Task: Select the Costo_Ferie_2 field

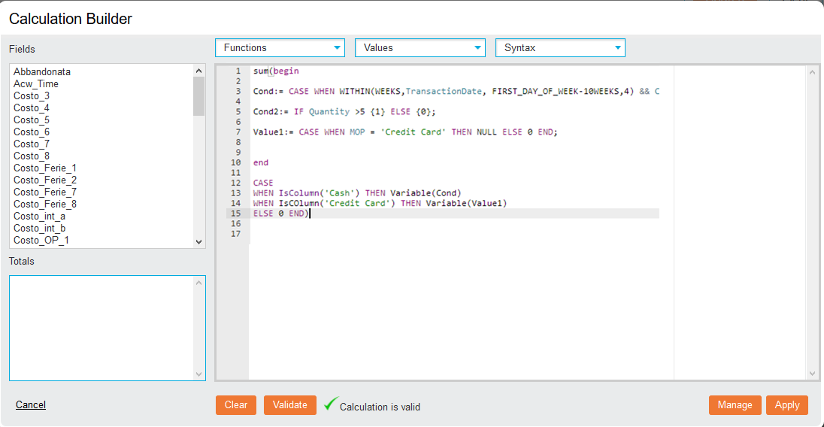Action: pos(45,180)
